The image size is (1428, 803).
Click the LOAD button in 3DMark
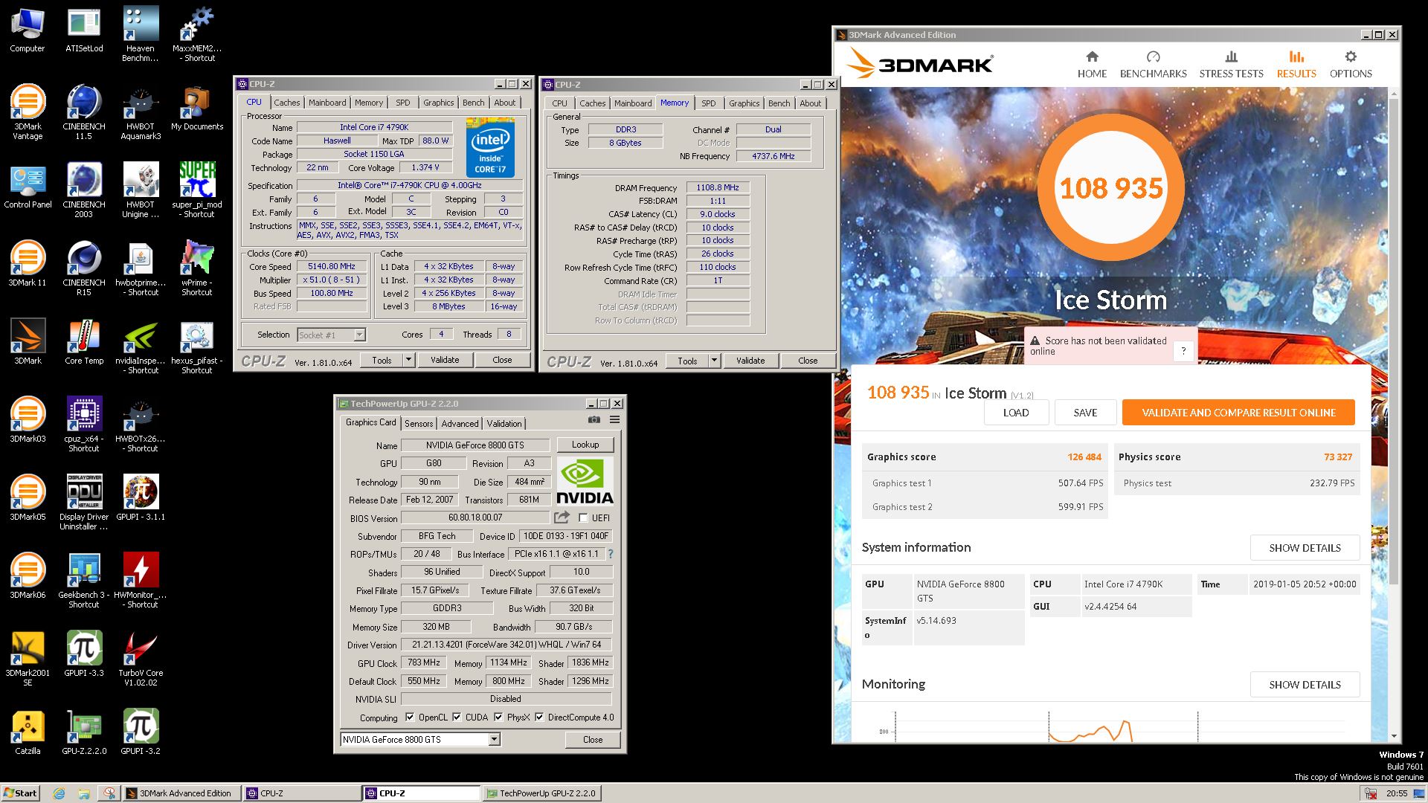[1016, 413]
